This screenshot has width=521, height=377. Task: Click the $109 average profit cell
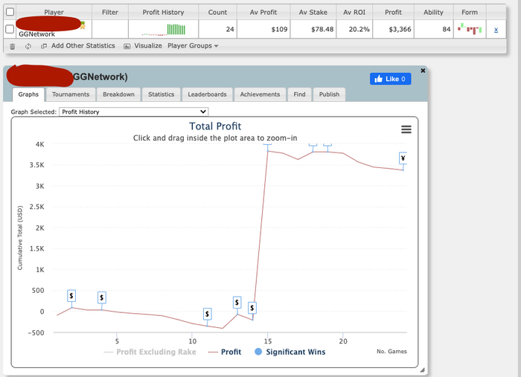[x=263, y=29]
